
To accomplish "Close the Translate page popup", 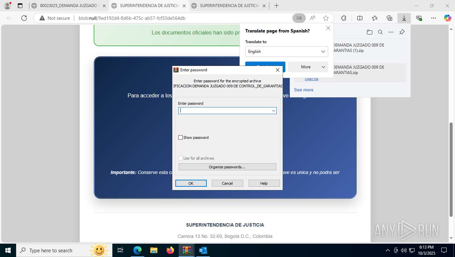I will (328, 28).
